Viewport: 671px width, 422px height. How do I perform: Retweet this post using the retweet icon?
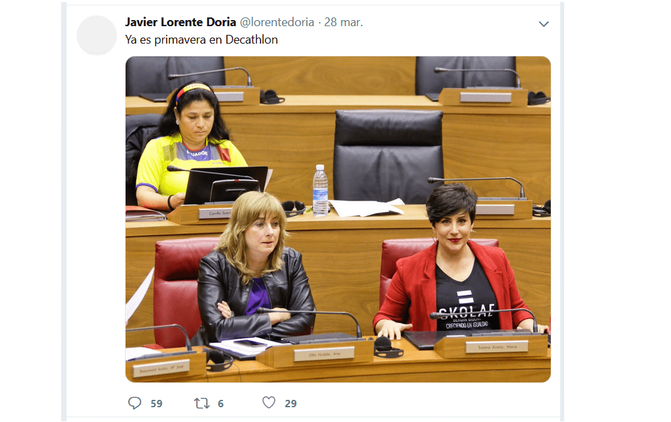click(201, 403)
